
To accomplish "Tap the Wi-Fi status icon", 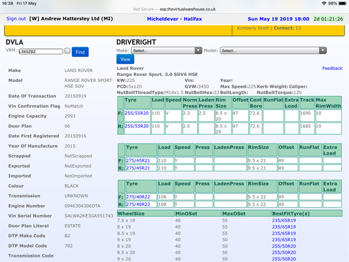I will pos(324,3).
